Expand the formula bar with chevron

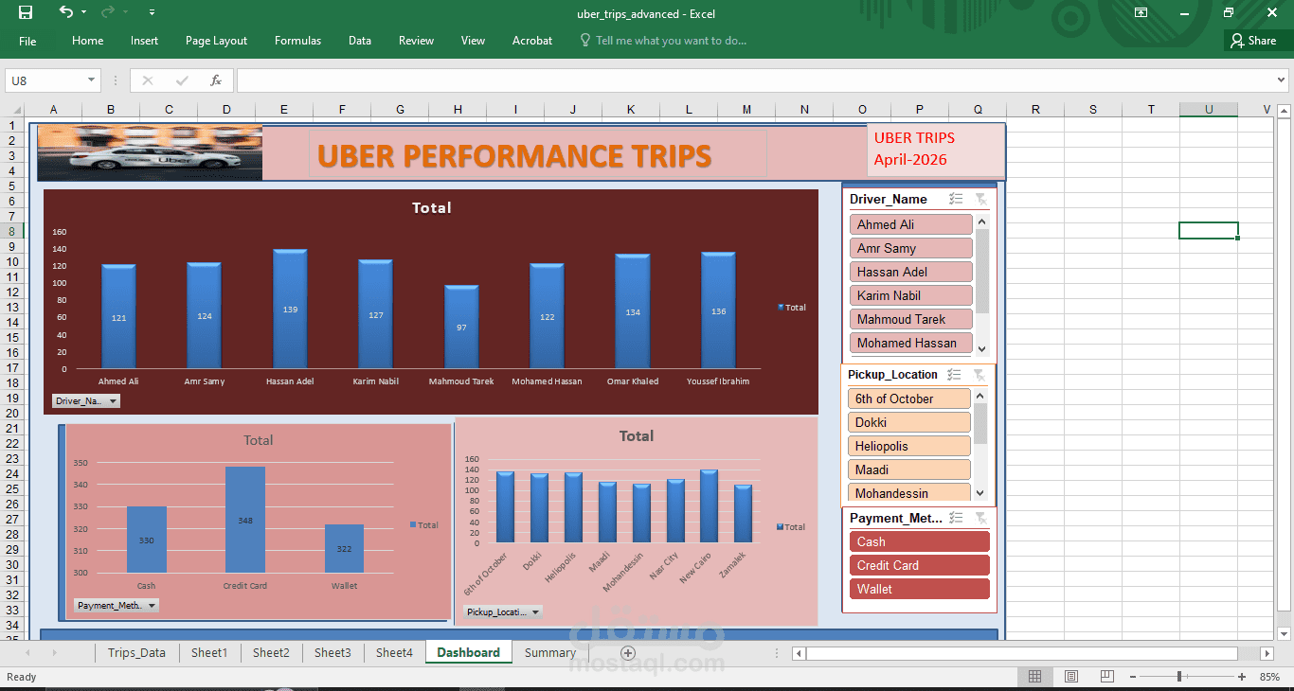coord(1282,80)
